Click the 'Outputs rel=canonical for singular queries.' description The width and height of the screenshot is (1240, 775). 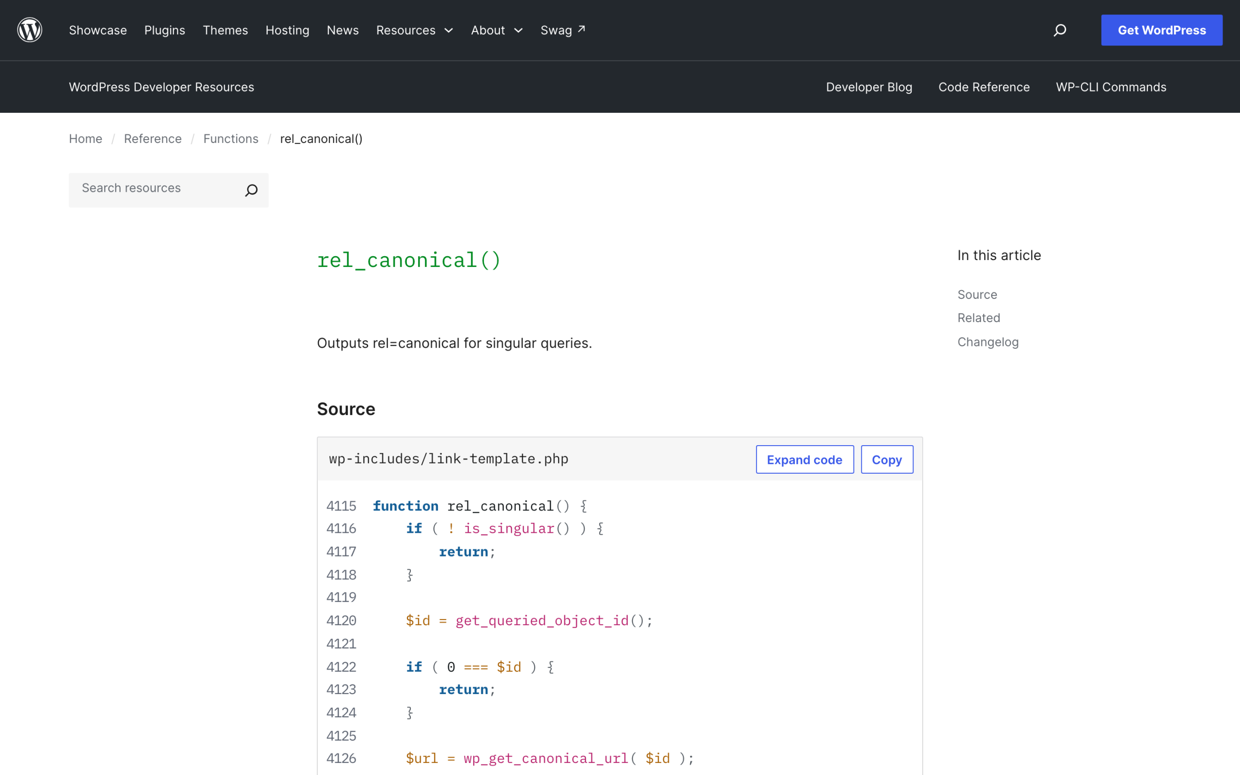(x=454, y=343)
